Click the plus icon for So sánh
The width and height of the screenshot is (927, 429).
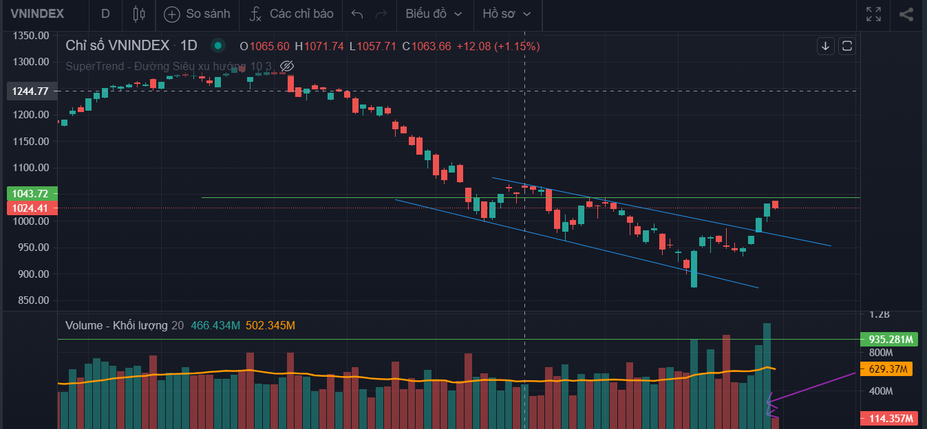(172, 14)
